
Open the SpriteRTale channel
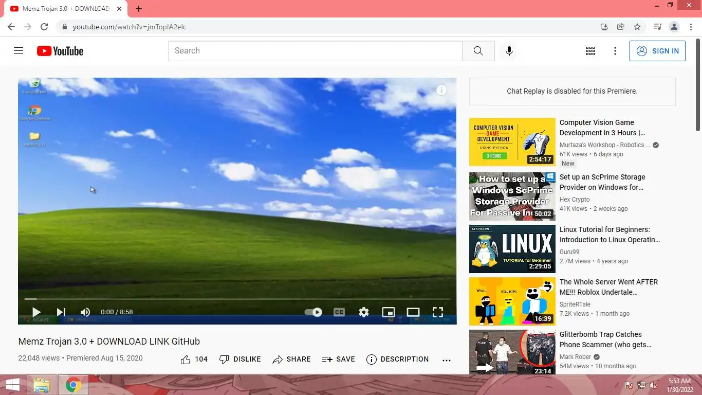click(575, 304)
